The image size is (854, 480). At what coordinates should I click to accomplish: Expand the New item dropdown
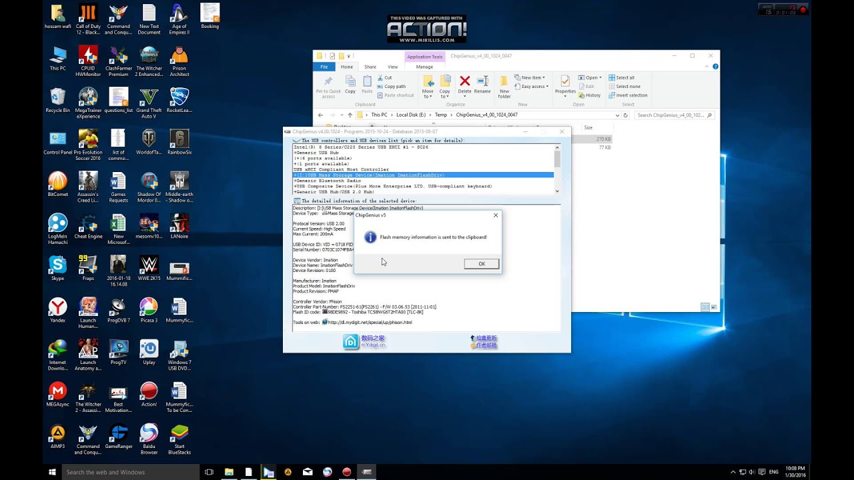532,77
